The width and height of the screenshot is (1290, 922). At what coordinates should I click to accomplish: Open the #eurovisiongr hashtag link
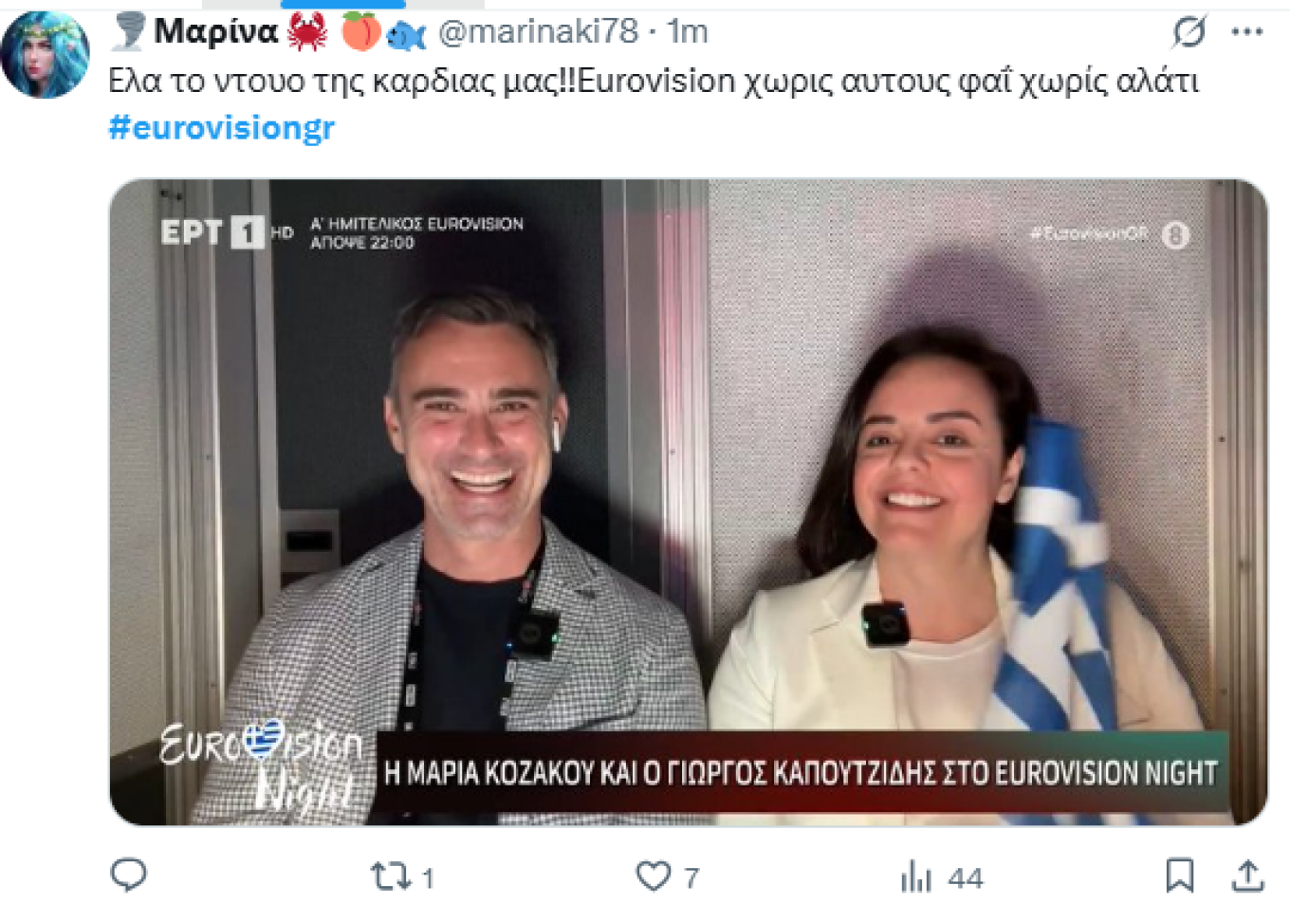tap(222, 127)
